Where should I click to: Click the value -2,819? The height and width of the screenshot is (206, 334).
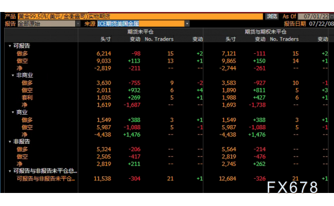[103, 68]
